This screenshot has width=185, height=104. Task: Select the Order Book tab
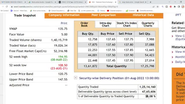point(84,24)
